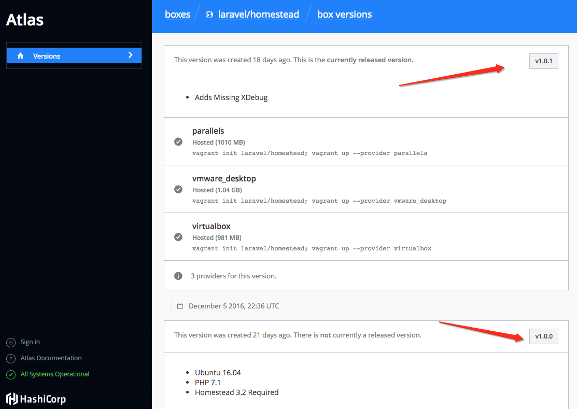Click check icon next to vmware_desktop

tap(178, 189)
